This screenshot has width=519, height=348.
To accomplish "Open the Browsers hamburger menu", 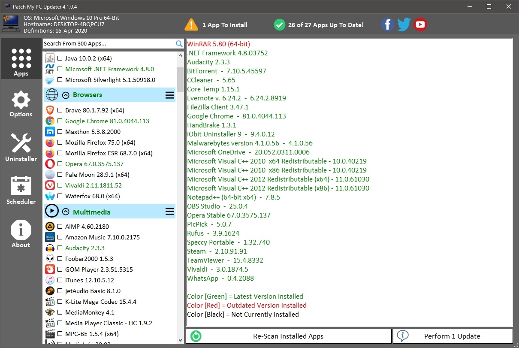I will tap(170, 95).
